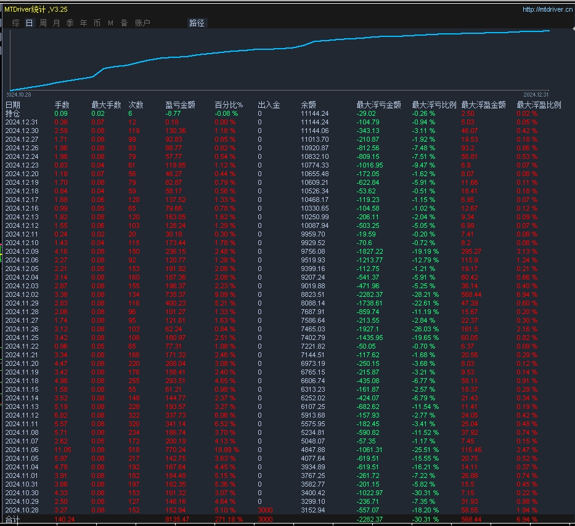Screen dimensions: 575x526
Task: Select the 2024.11.06 date row
Action: pyautogui.click(x=22, y=450)
